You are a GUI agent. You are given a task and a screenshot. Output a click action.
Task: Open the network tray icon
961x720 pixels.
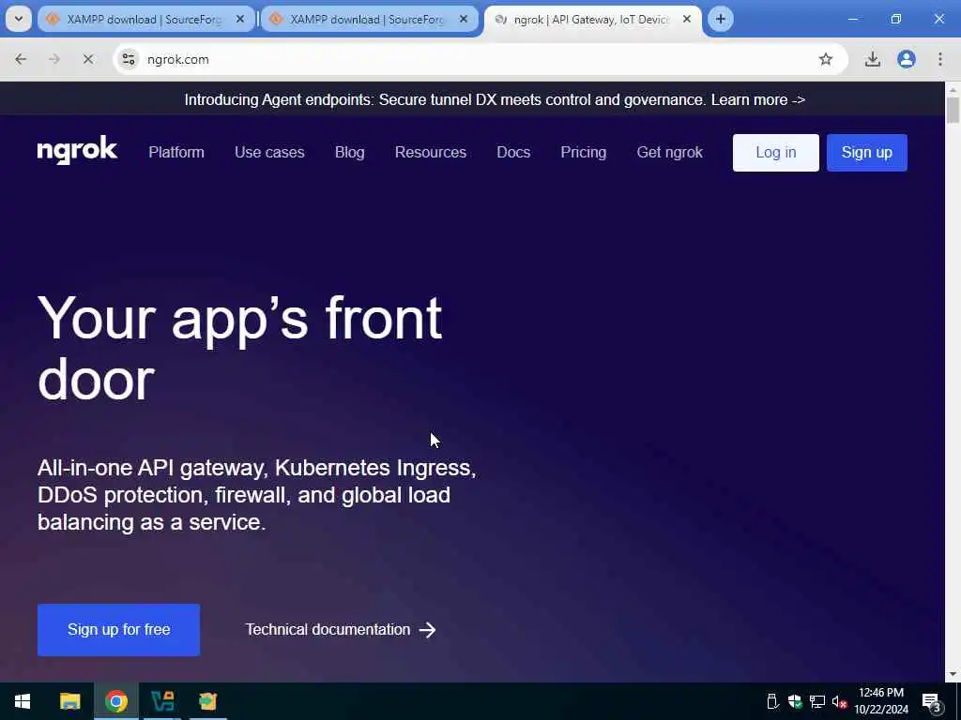click(817, 701)
